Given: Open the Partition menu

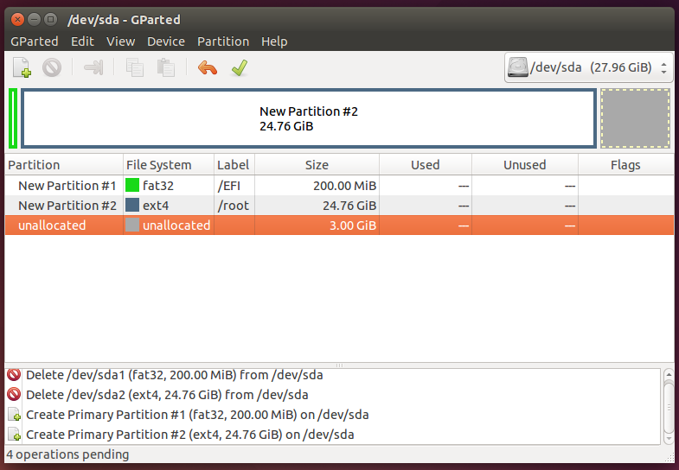Looking at the screenshot, I should click(223, 41).
